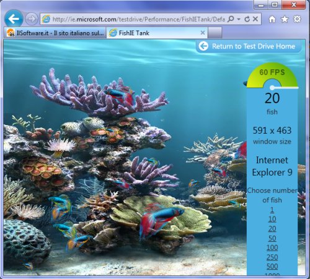Click the browser Forward arrow button
The width and height of the screenshot is (310, 279).
(32, 19)
